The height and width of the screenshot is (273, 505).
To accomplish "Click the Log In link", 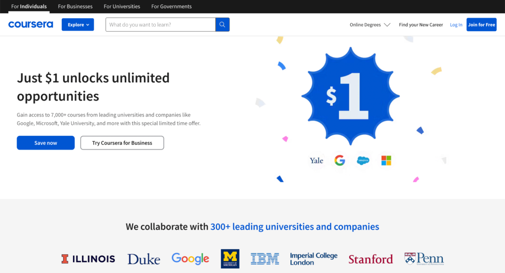I will point(456,25).
